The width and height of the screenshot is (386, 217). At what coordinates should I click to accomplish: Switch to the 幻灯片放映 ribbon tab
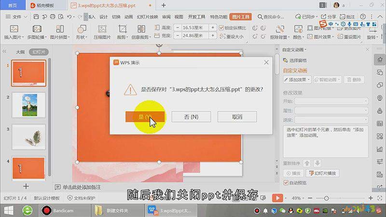pos(147,17)
